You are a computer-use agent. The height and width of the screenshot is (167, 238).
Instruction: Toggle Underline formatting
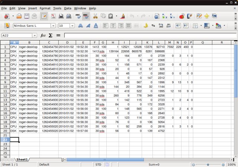(x=96, y=26)
